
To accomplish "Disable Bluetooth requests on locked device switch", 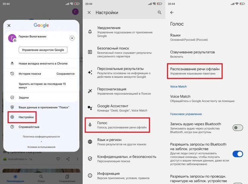I will [x=237, y=154].
